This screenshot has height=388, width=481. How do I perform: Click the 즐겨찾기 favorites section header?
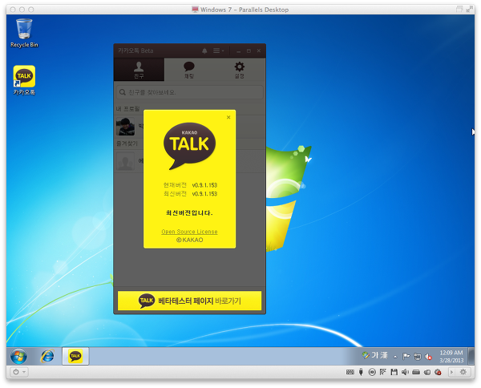coord(127,143)
